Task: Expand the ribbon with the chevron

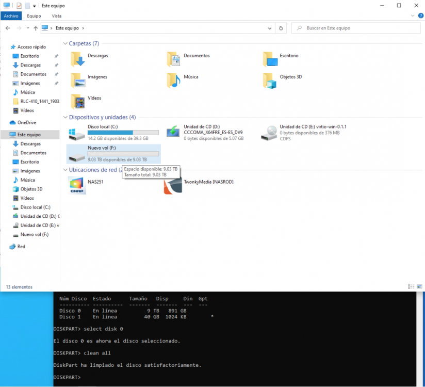Action: (413, 15)
